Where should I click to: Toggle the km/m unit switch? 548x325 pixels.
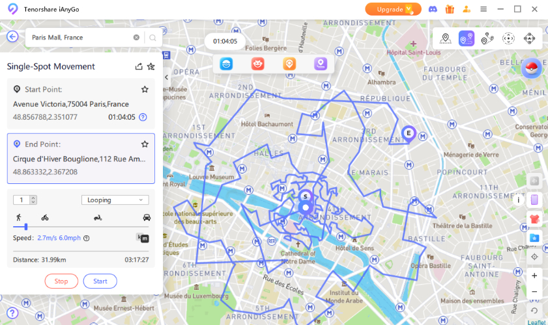click(143, 238)
